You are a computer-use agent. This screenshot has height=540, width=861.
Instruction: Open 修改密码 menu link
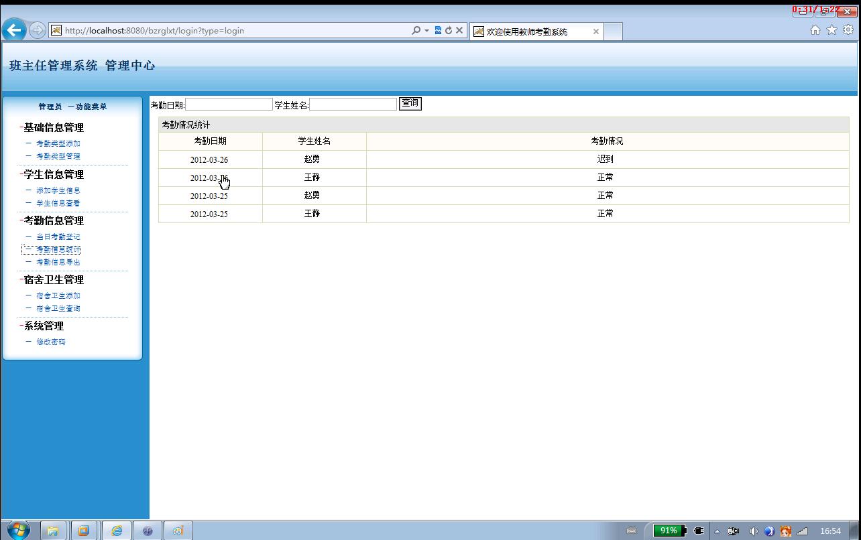(x=51, y=342)
